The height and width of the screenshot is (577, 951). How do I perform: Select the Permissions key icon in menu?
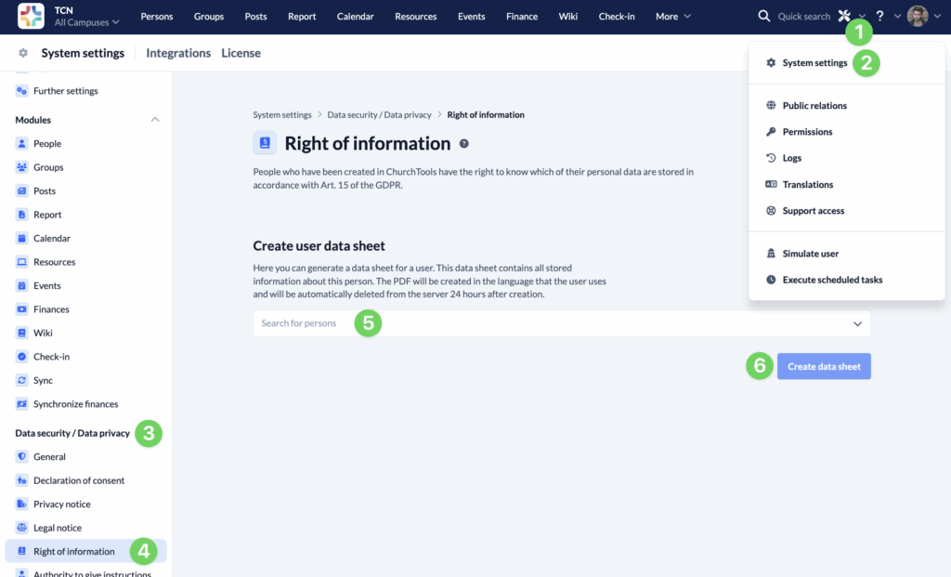(770, 131)
